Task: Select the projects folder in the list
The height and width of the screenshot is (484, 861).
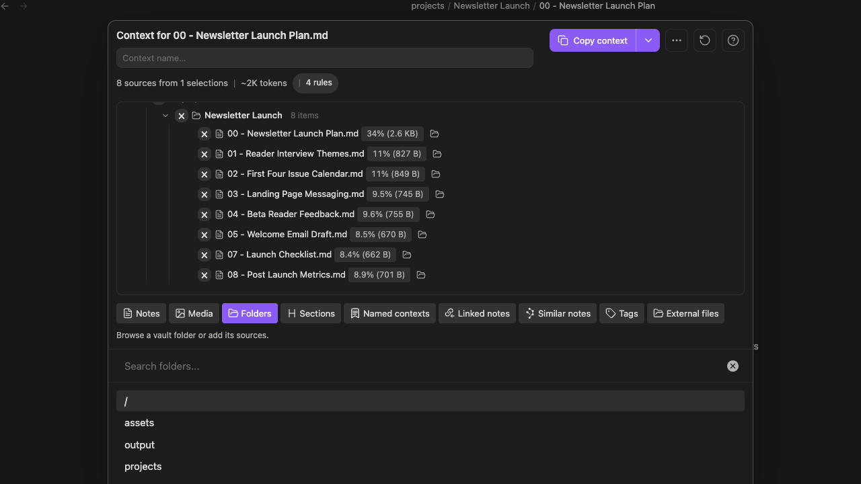Action: point(430,467)
